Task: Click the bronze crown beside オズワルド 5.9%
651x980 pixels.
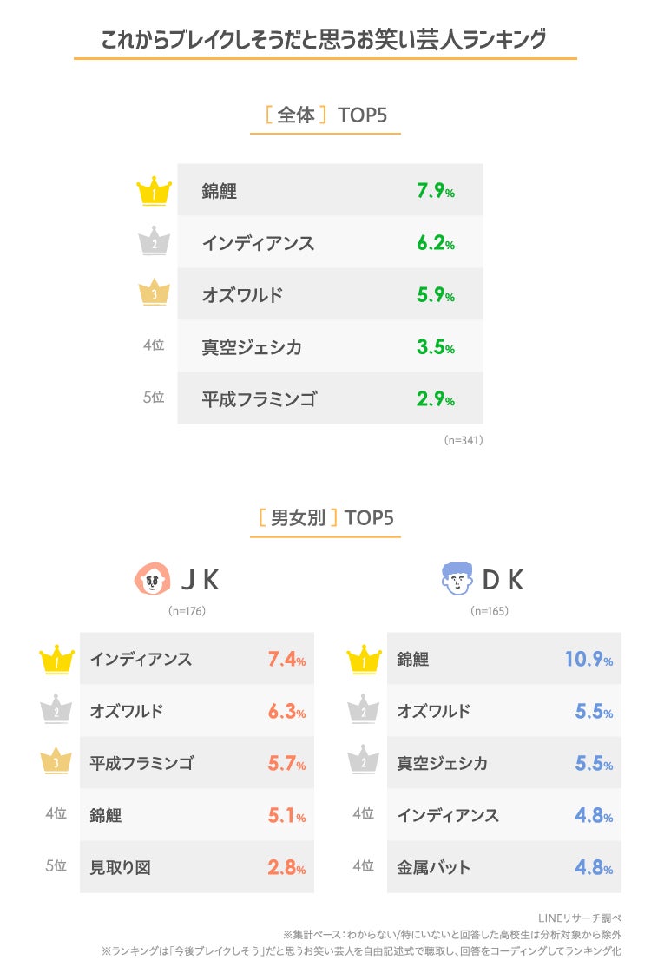Action: (x=154, y=294)
